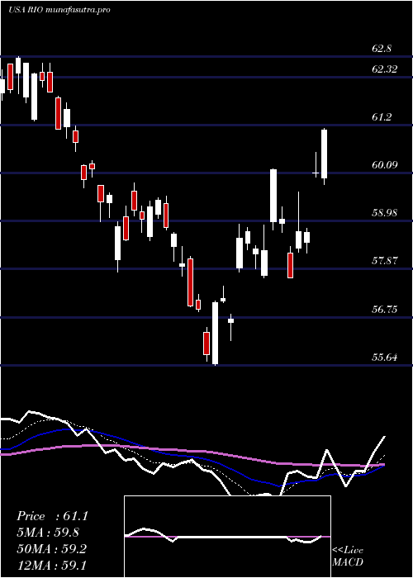Screen dimensions: 413x578
Task: Click the 62.8 price level label
Action: (x=382, y=49)
